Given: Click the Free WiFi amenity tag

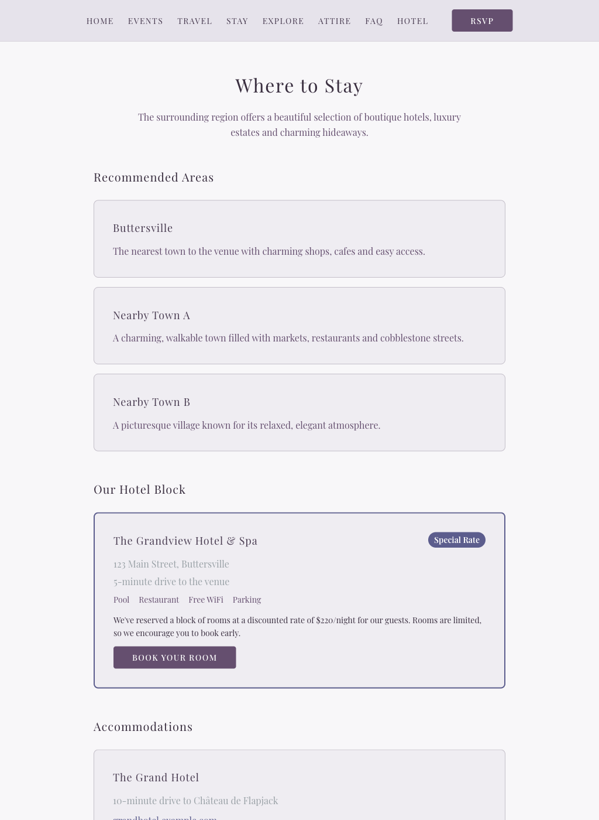Looking at the screenshot, I should click(206, 600).
